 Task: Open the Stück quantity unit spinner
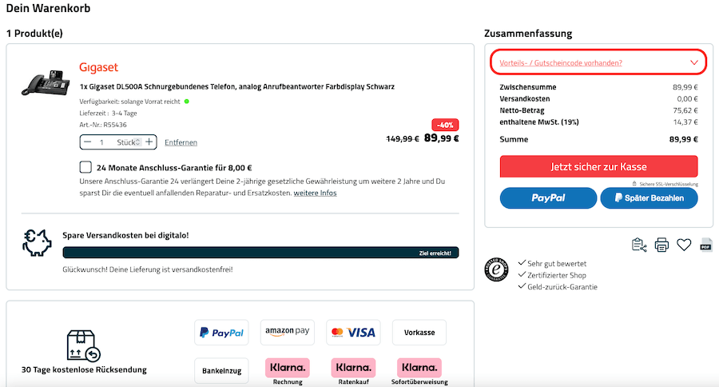(x=138, y=142)
